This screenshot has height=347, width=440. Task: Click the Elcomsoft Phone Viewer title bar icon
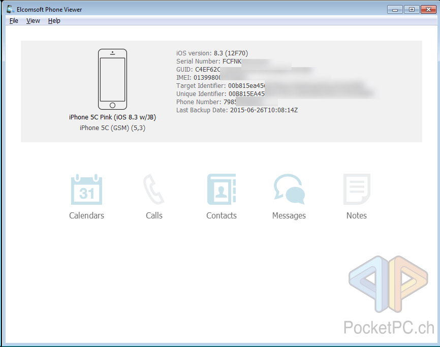[10, 9]
